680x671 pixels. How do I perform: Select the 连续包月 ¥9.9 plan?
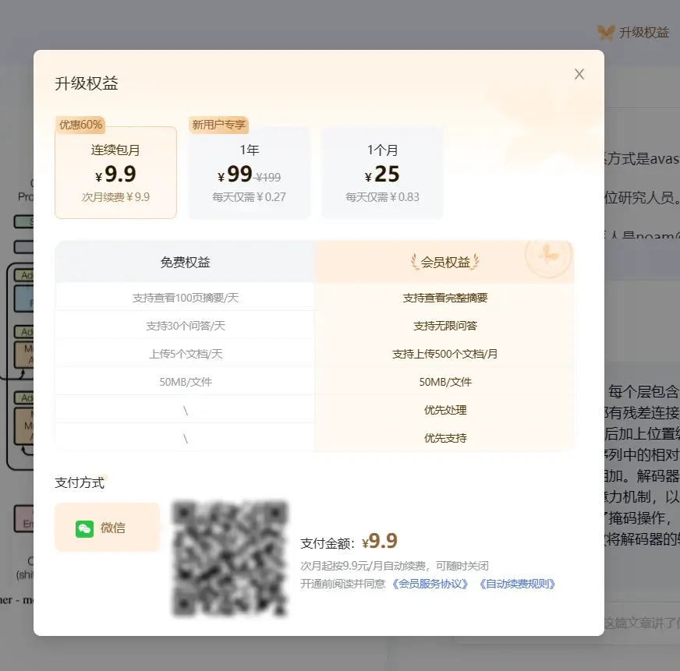point(115,173)
